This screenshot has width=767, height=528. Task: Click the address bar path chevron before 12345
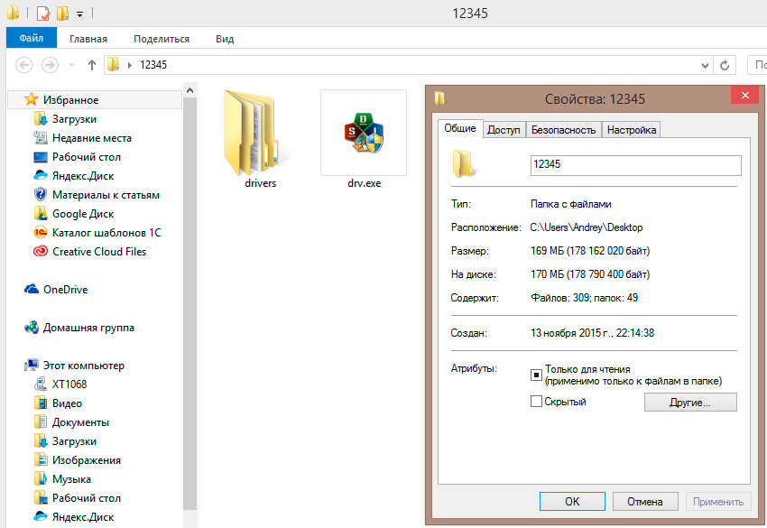tap(130, 65)
